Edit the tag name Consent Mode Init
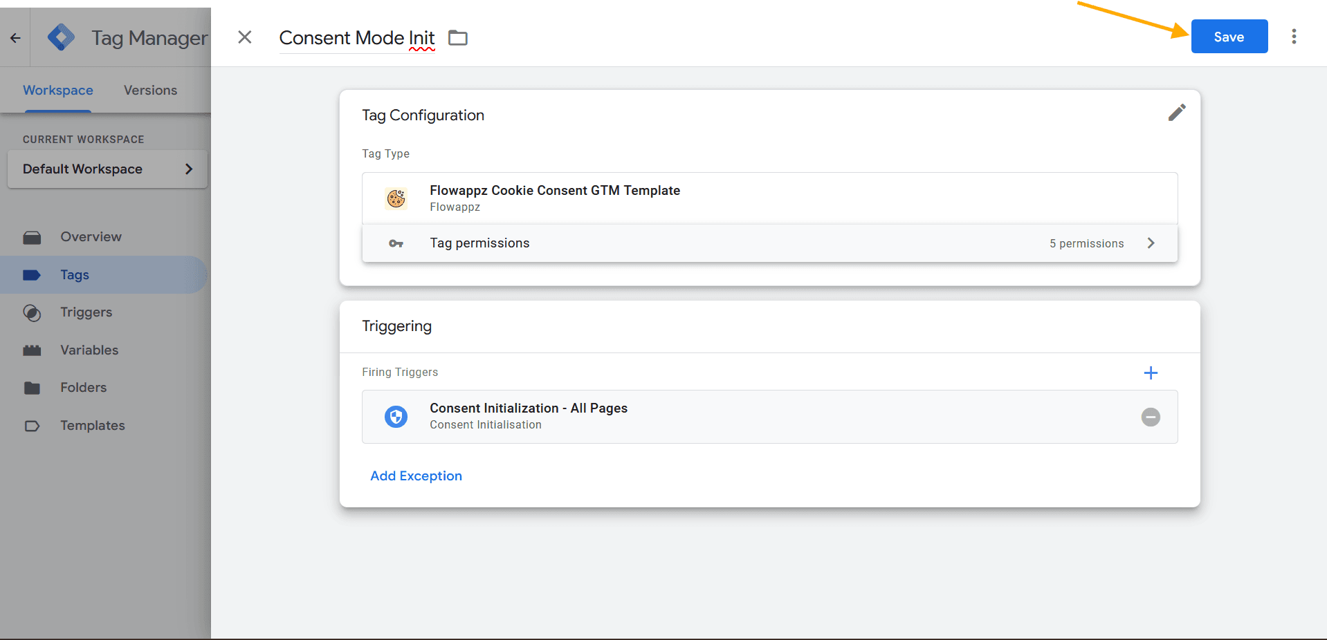Viewport: 1327px width, 640px height. pos(357,38)
